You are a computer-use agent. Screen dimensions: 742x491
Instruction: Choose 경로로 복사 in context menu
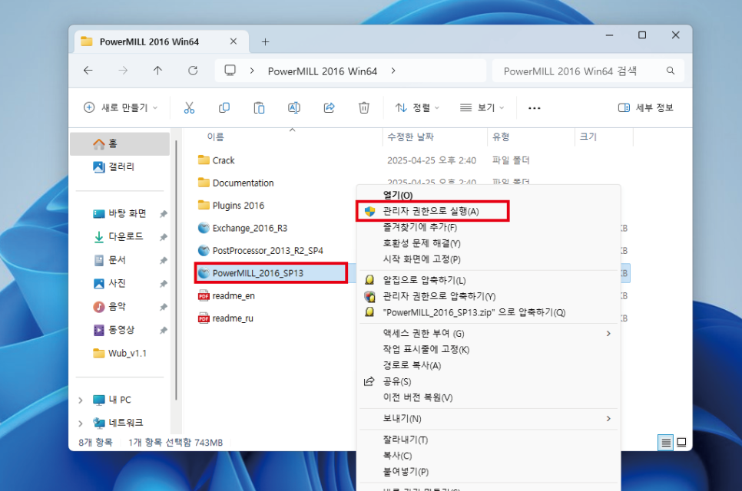point(489,366)
